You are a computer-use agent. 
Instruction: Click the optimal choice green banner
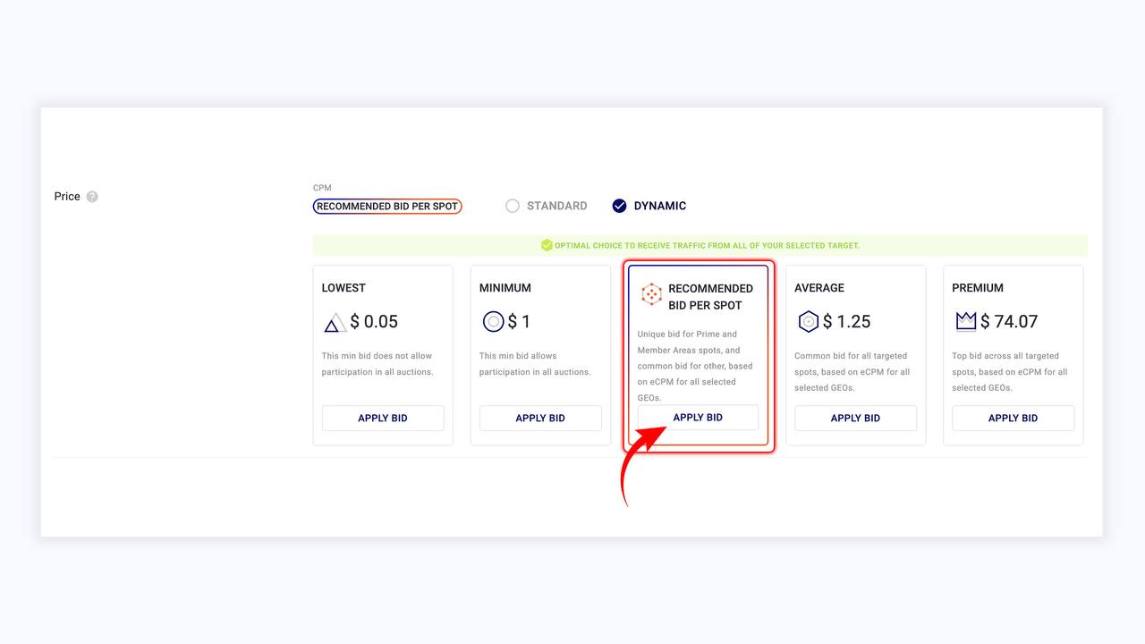(700, 245)
